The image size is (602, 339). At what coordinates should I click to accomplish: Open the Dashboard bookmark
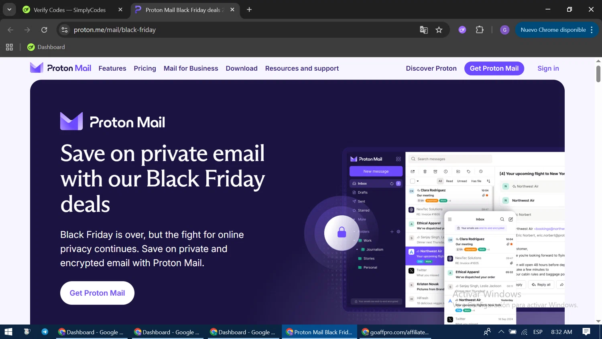tap(46, 47)
